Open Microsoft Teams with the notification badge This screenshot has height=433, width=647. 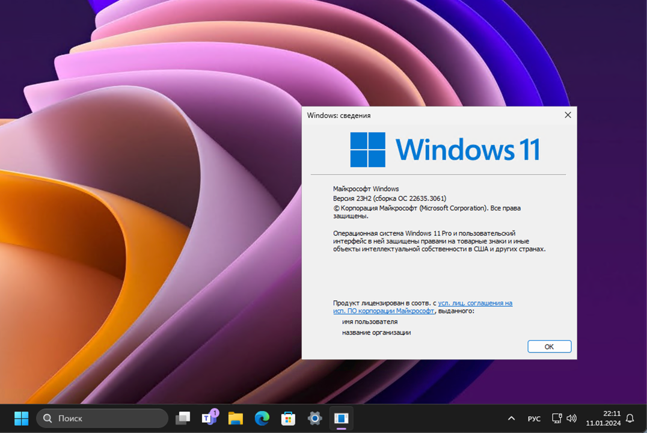point(209,417)
